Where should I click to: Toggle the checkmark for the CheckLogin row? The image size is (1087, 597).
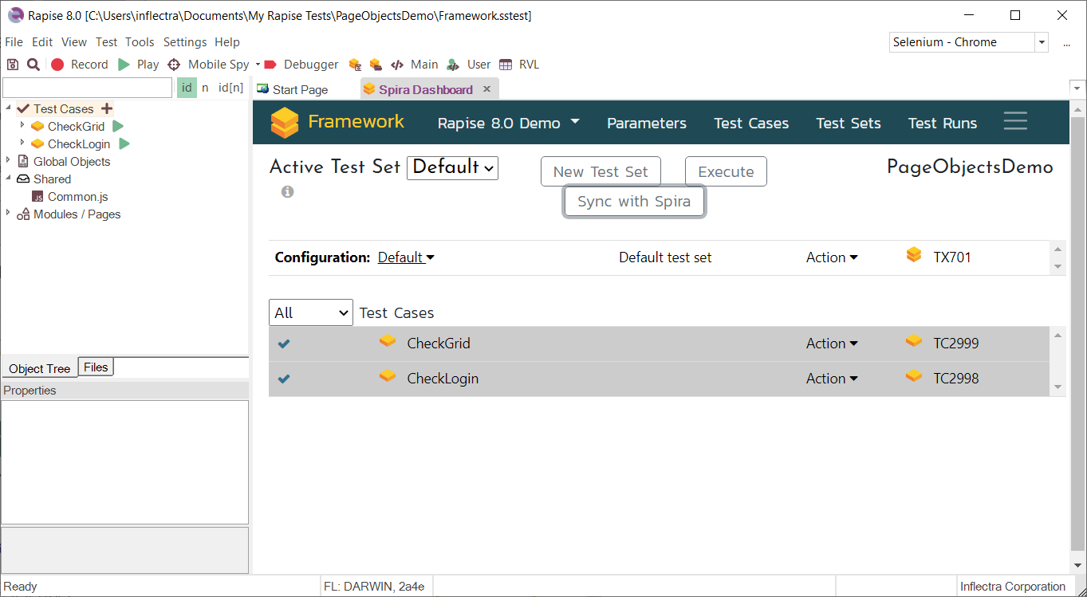tap(284, 379)
